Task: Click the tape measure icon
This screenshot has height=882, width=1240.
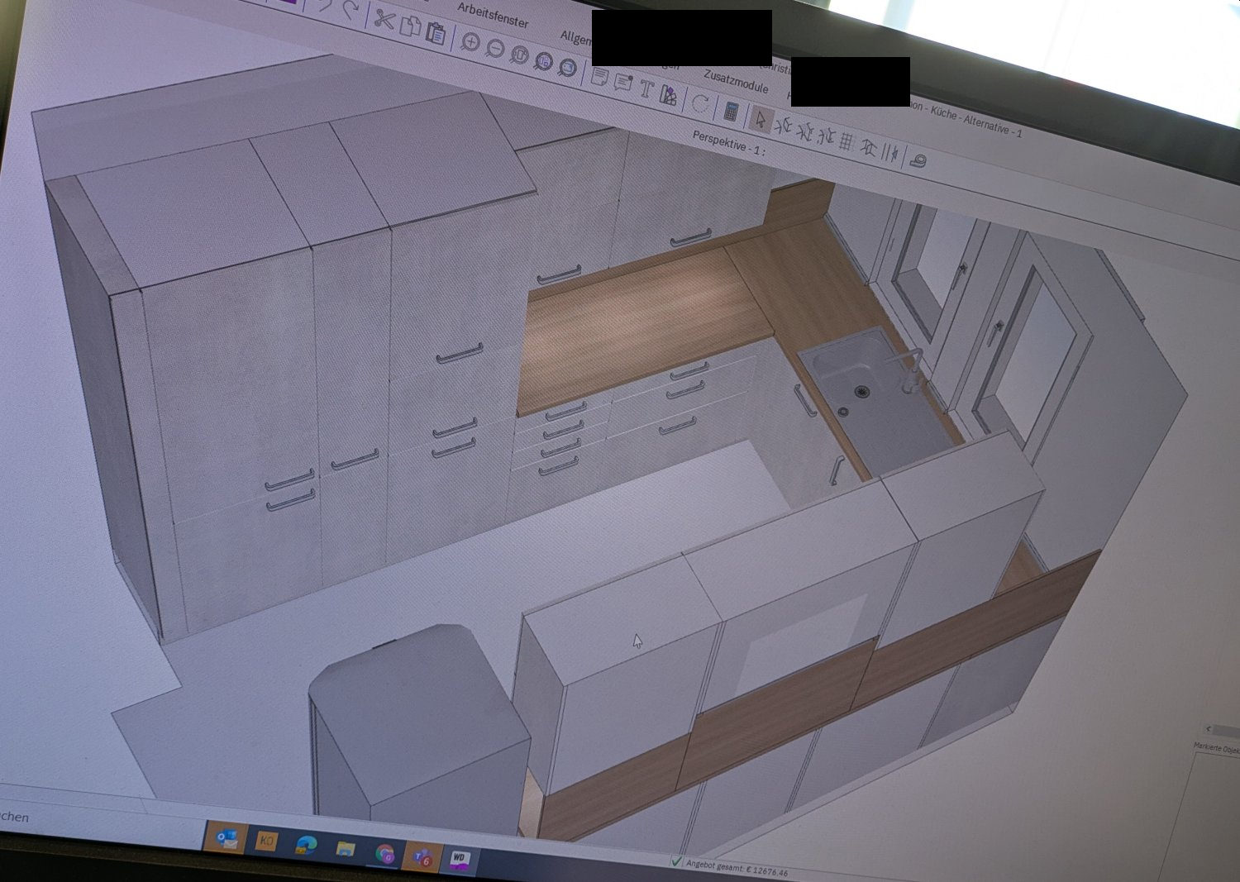Action: tap(918, 160)
